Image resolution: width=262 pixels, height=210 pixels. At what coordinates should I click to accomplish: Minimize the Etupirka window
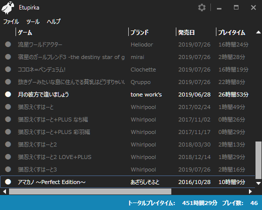pyautogui.click(x=219, y=8)
